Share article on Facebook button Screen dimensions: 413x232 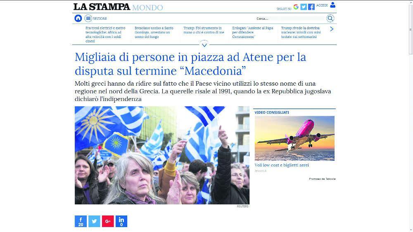tap(81, 221)
